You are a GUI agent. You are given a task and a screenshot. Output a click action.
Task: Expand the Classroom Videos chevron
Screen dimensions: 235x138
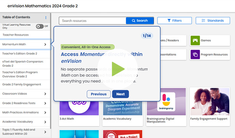[x=45, y=94]
